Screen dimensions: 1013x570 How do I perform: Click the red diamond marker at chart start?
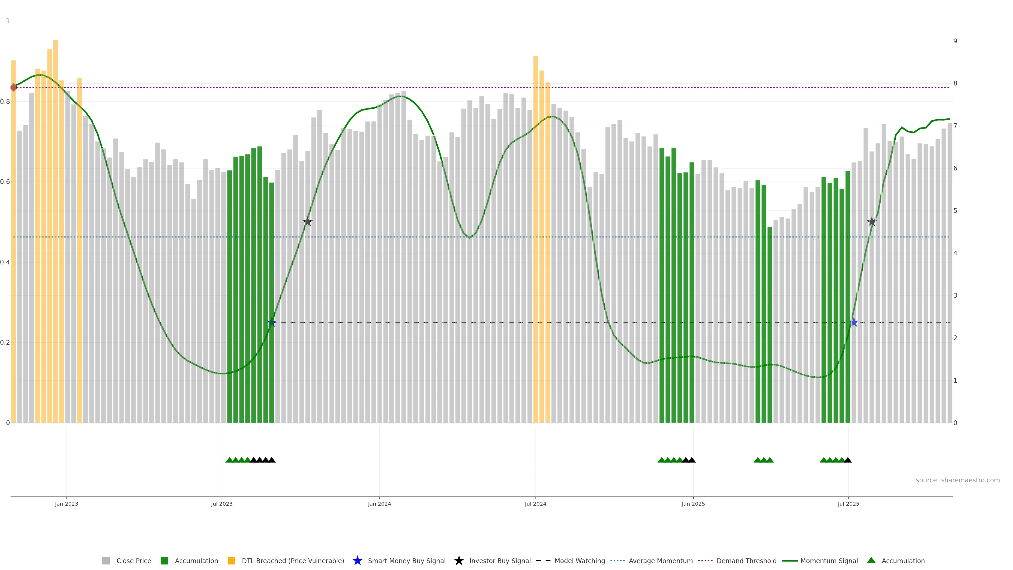click(x=14, y=87)
